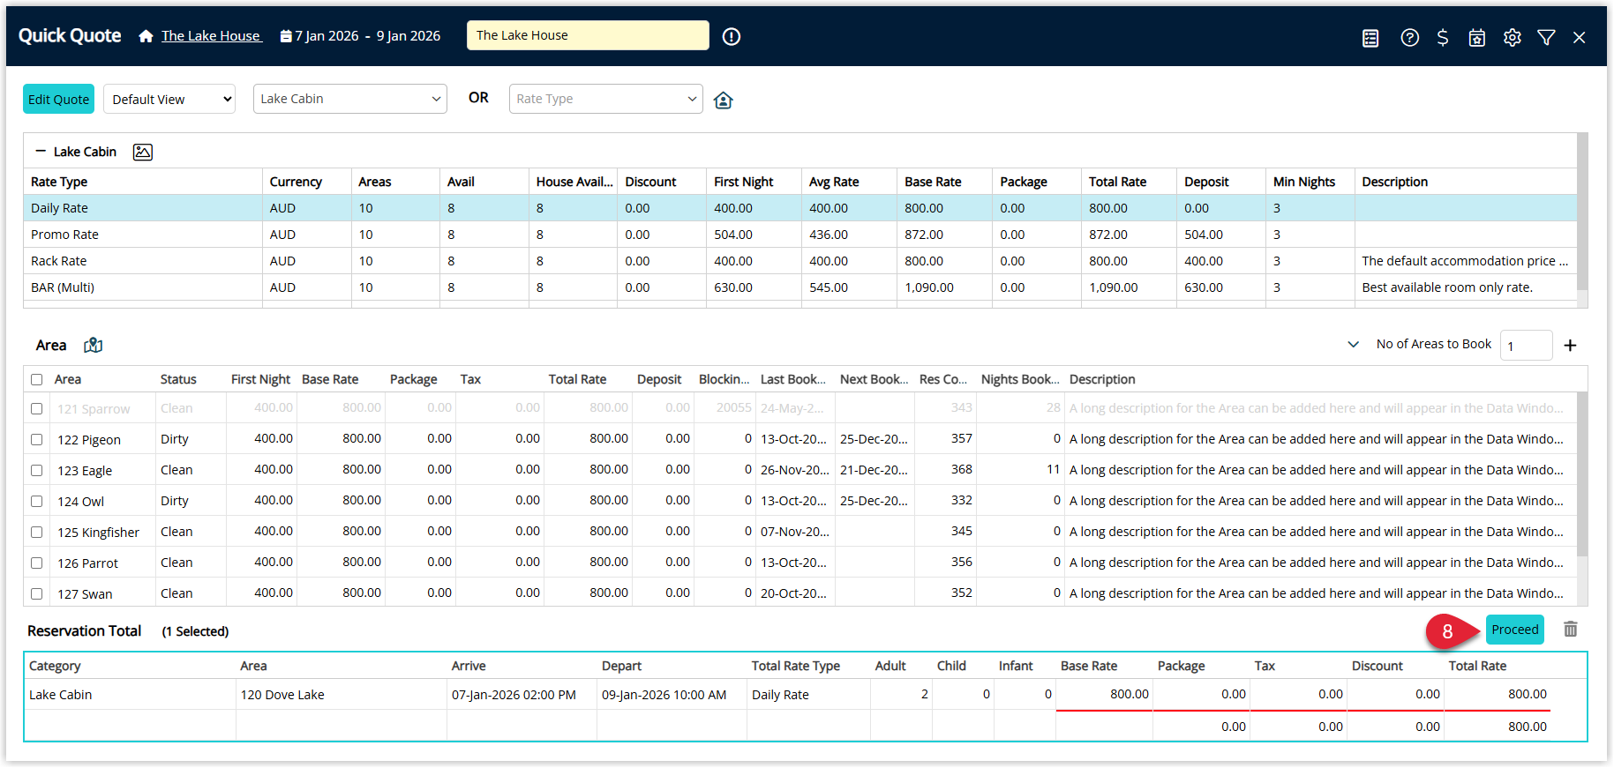Tick the 126 Parrot checkbox
Image resolution: width=1614 pixels, height=768 pixels.
click(x=37, y=563)
